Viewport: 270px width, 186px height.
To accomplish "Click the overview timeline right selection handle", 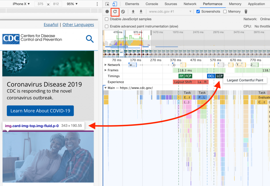I will [151, 33].
